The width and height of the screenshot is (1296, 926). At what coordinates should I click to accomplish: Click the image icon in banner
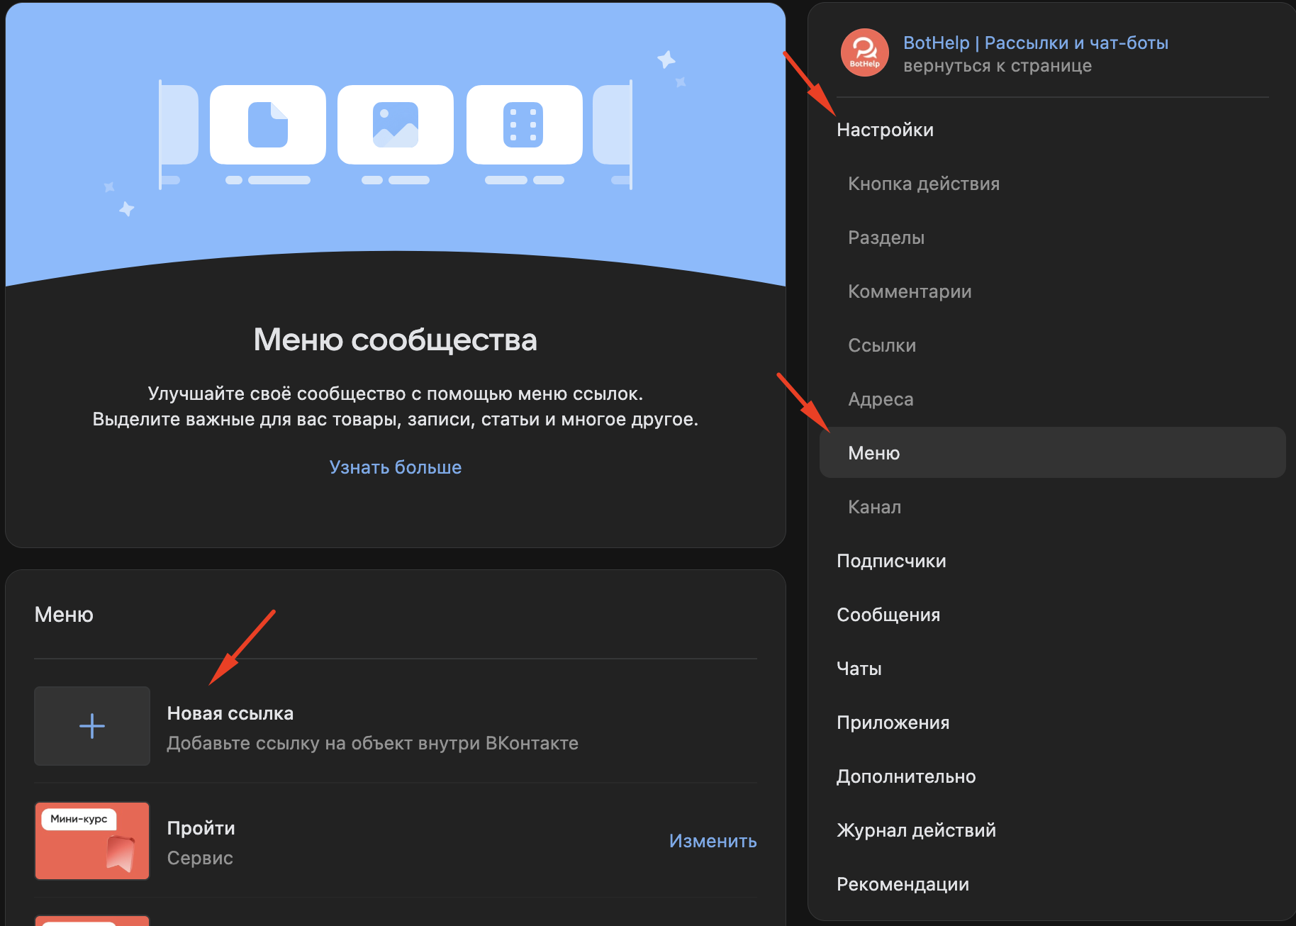tap(396, 125)
